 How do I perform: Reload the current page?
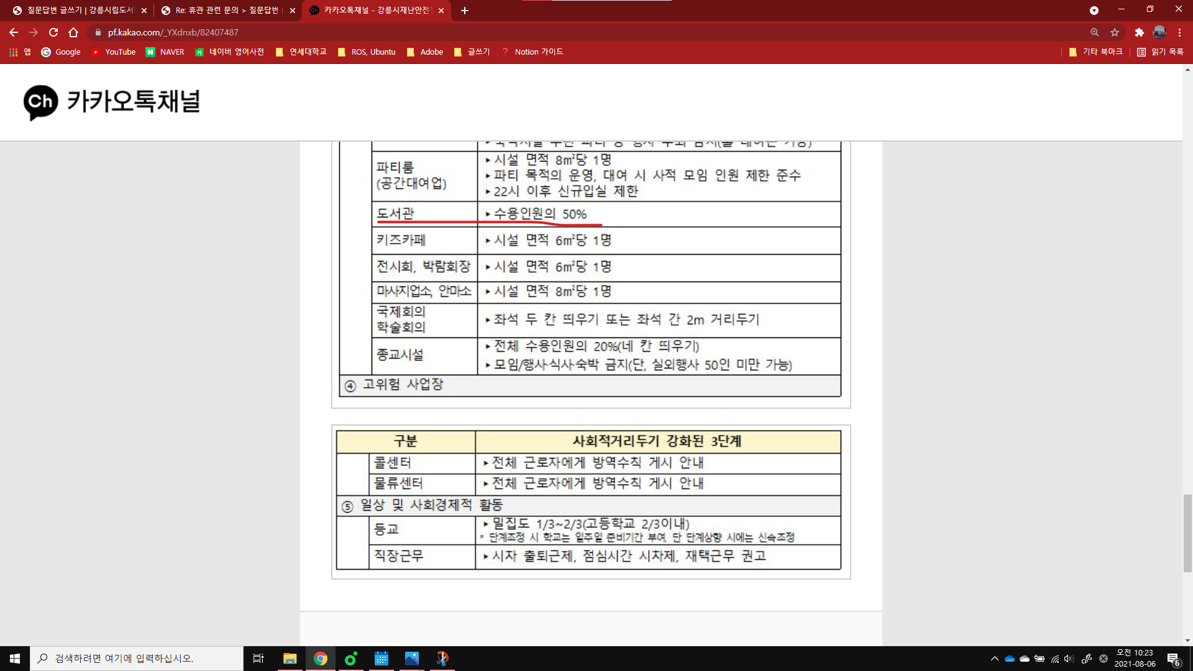(x=53, y=32)
